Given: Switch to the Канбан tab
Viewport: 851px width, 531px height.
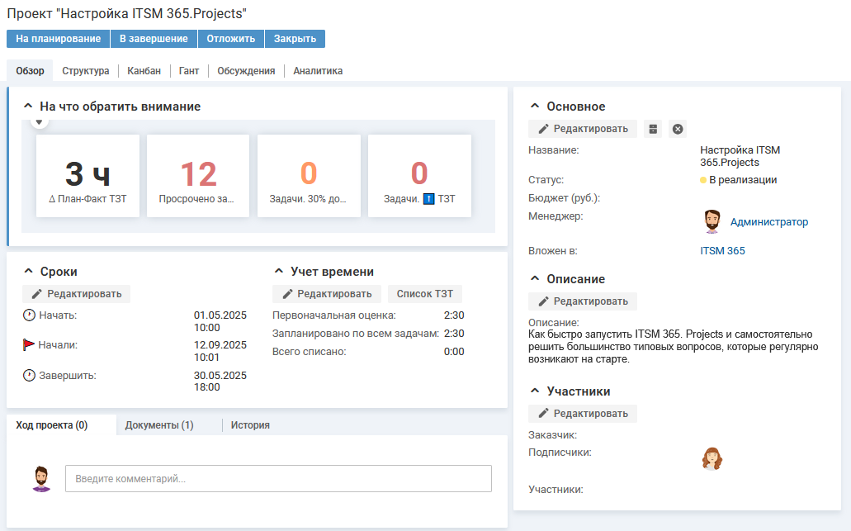Looking at the screenshot, I should [144, 71].
